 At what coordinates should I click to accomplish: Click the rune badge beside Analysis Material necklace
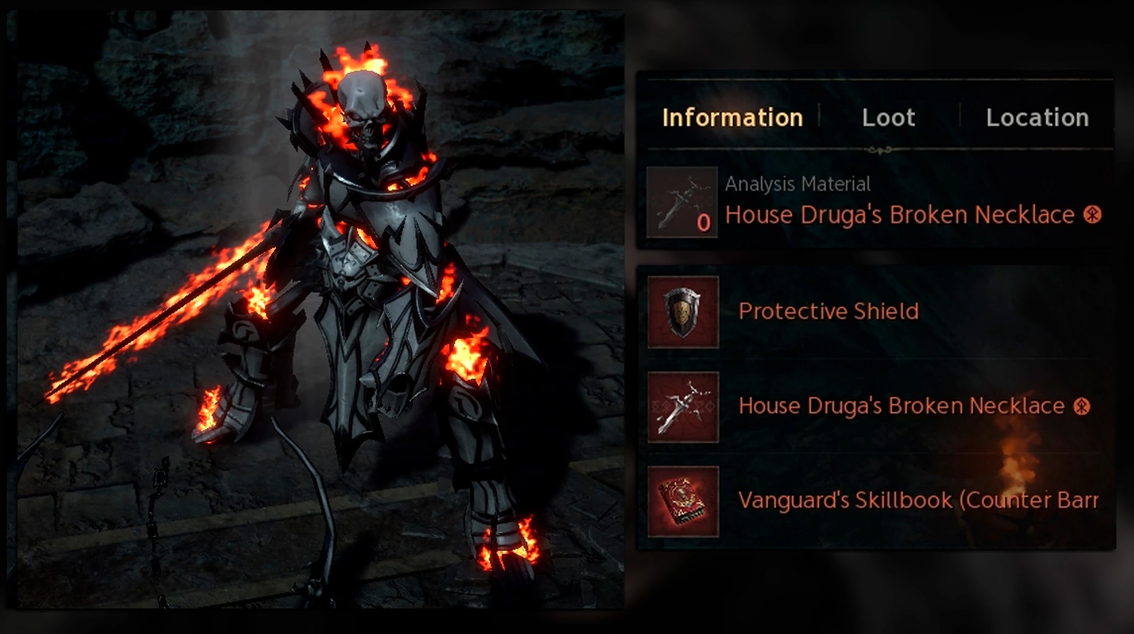pyautogui.click(x=1093, y=215)
